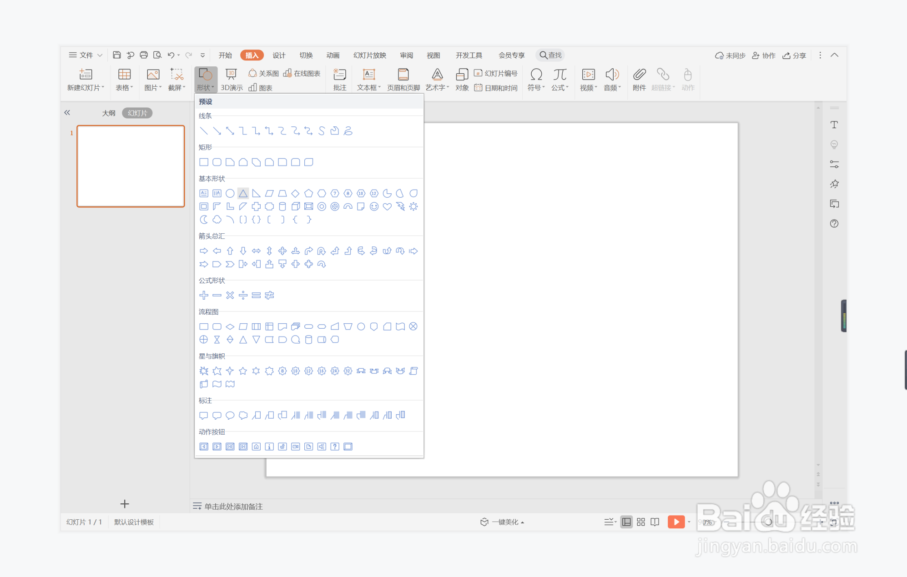Image resolution: width=907 pixels, height=577 pixels.
Task: Start slideshow with orange play button
Action: point(676,522)
